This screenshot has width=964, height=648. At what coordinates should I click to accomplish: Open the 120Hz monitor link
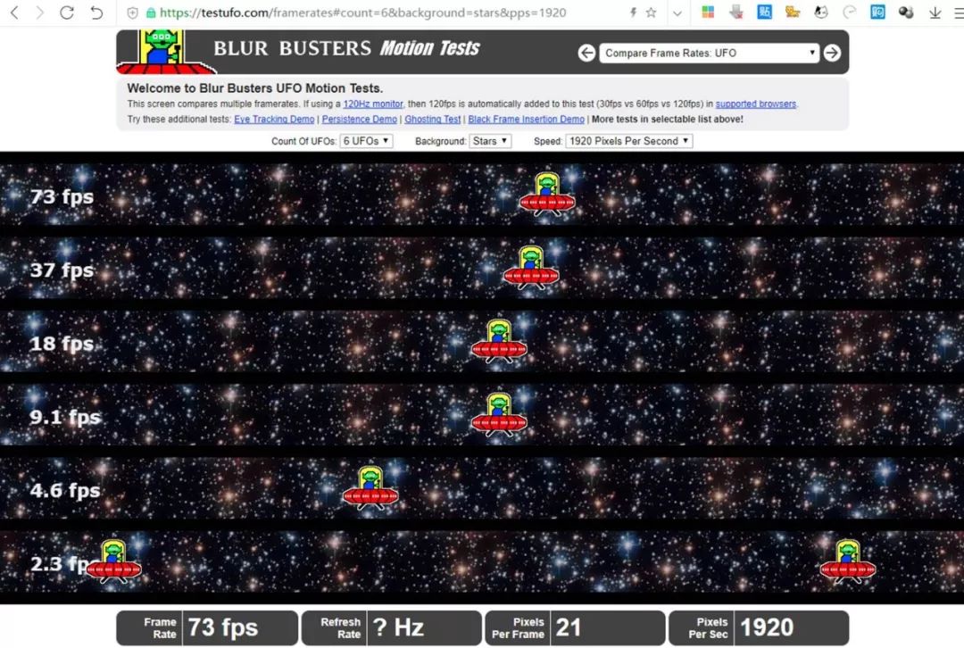coord(372,104)
